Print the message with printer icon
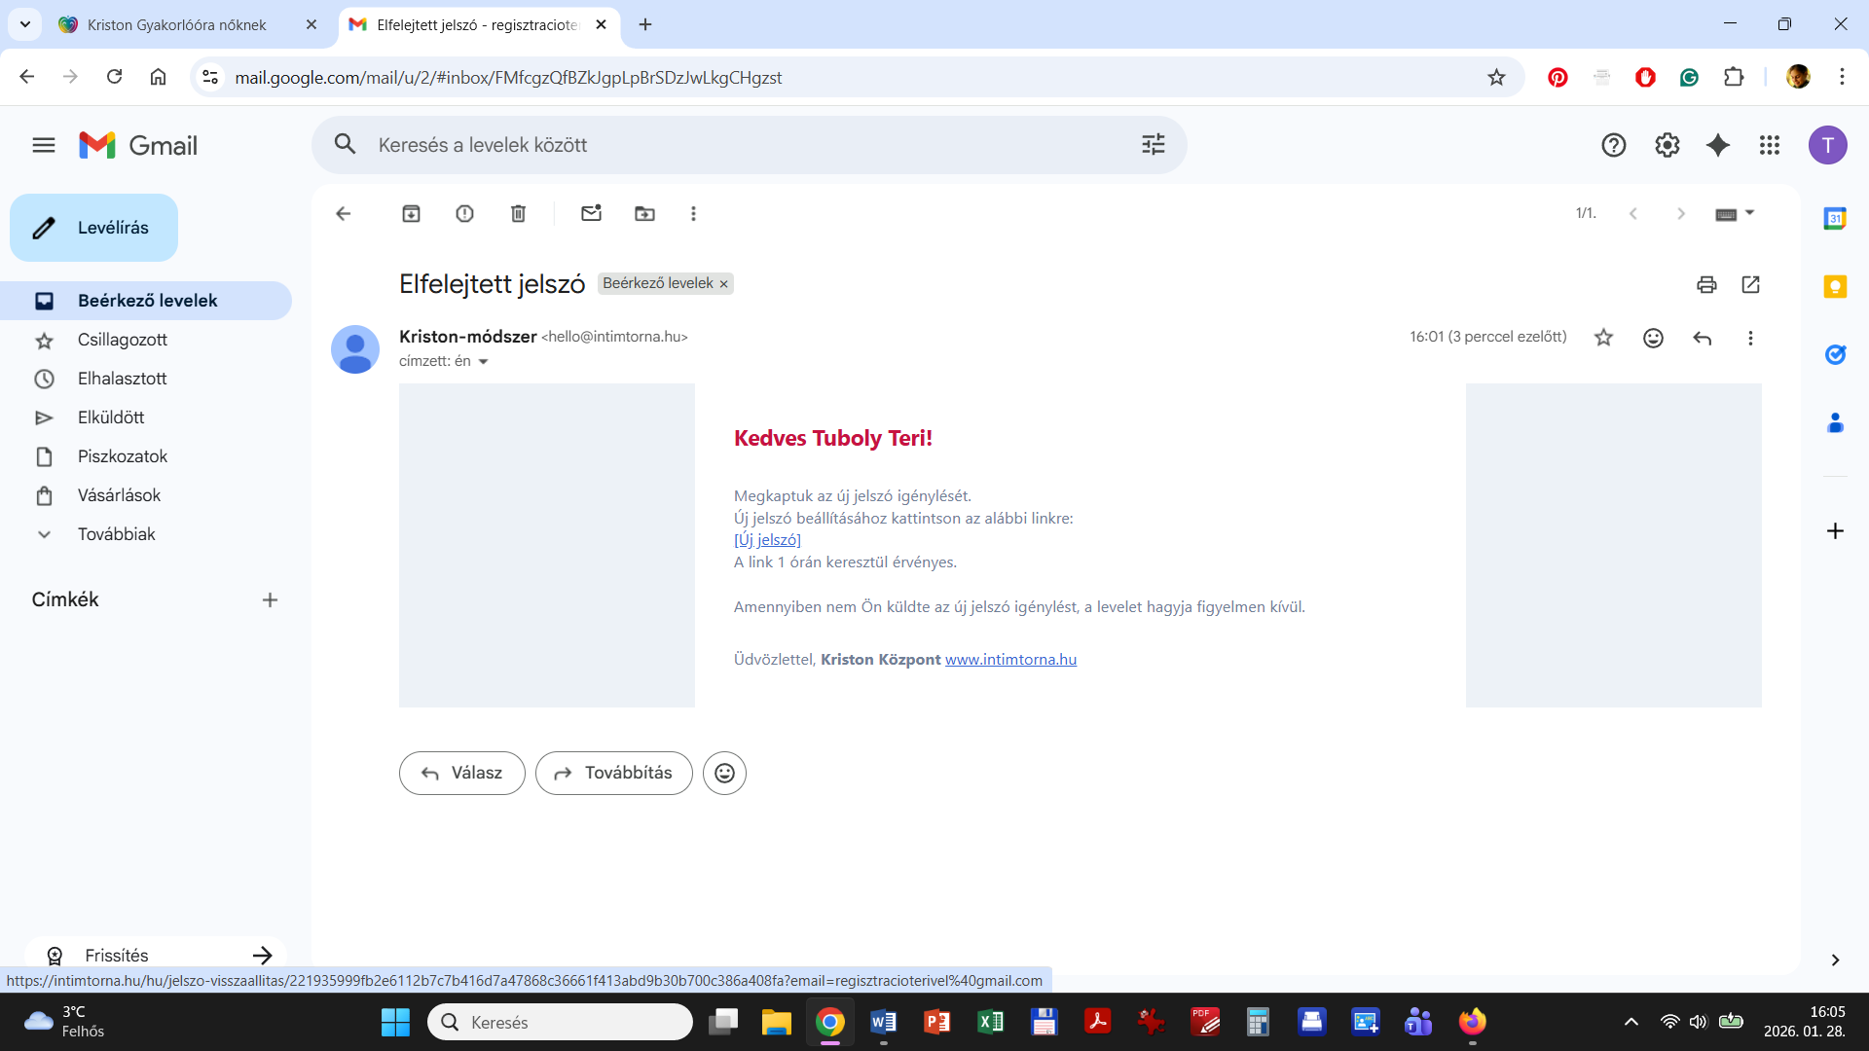The width and height of the screenshot is (1869, 1051). click(1706, 284)
